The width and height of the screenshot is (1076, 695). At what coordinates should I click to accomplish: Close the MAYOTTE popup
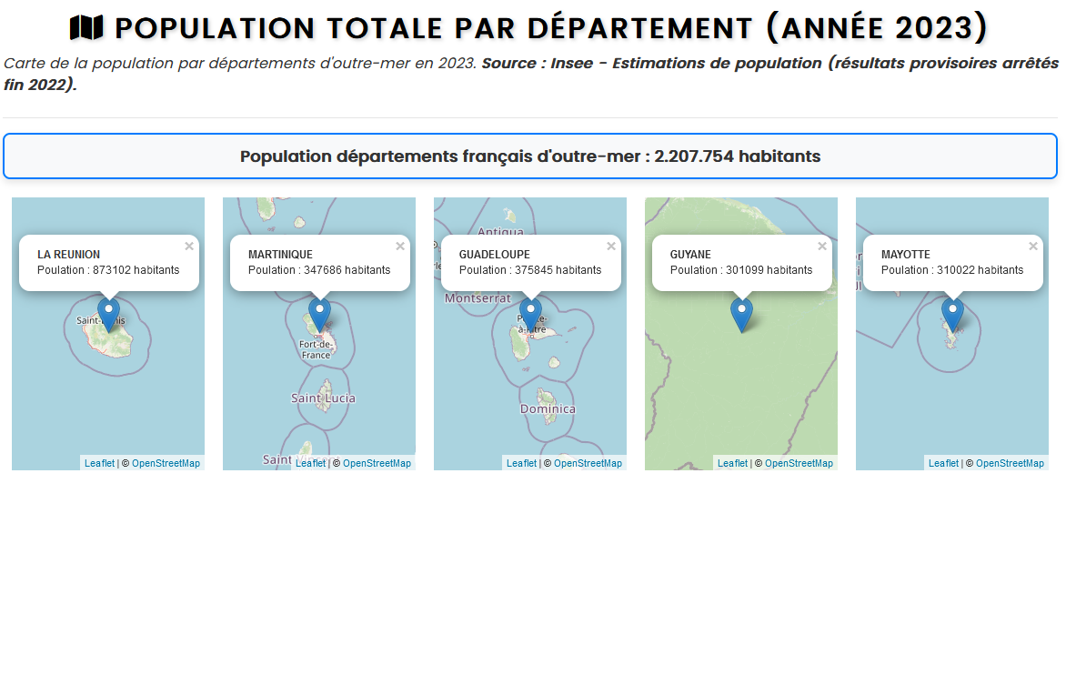tap(1033, 247)
